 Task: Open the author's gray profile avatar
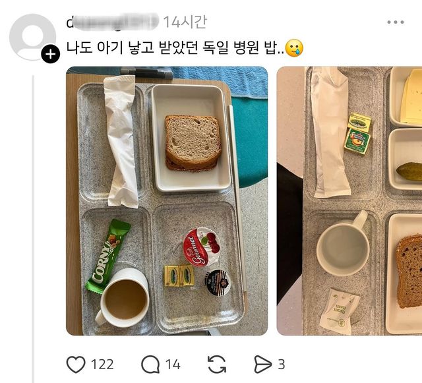pos(32,37)
